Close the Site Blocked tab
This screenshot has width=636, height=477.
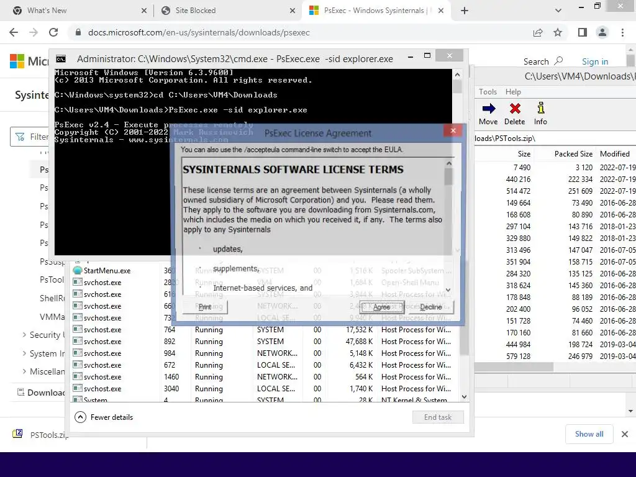[x=293, y=11]
